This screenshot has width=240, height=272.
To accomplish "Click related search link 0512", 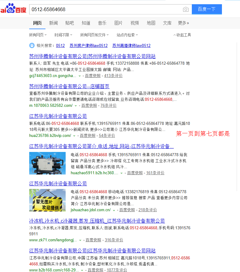I will point(60,46).
